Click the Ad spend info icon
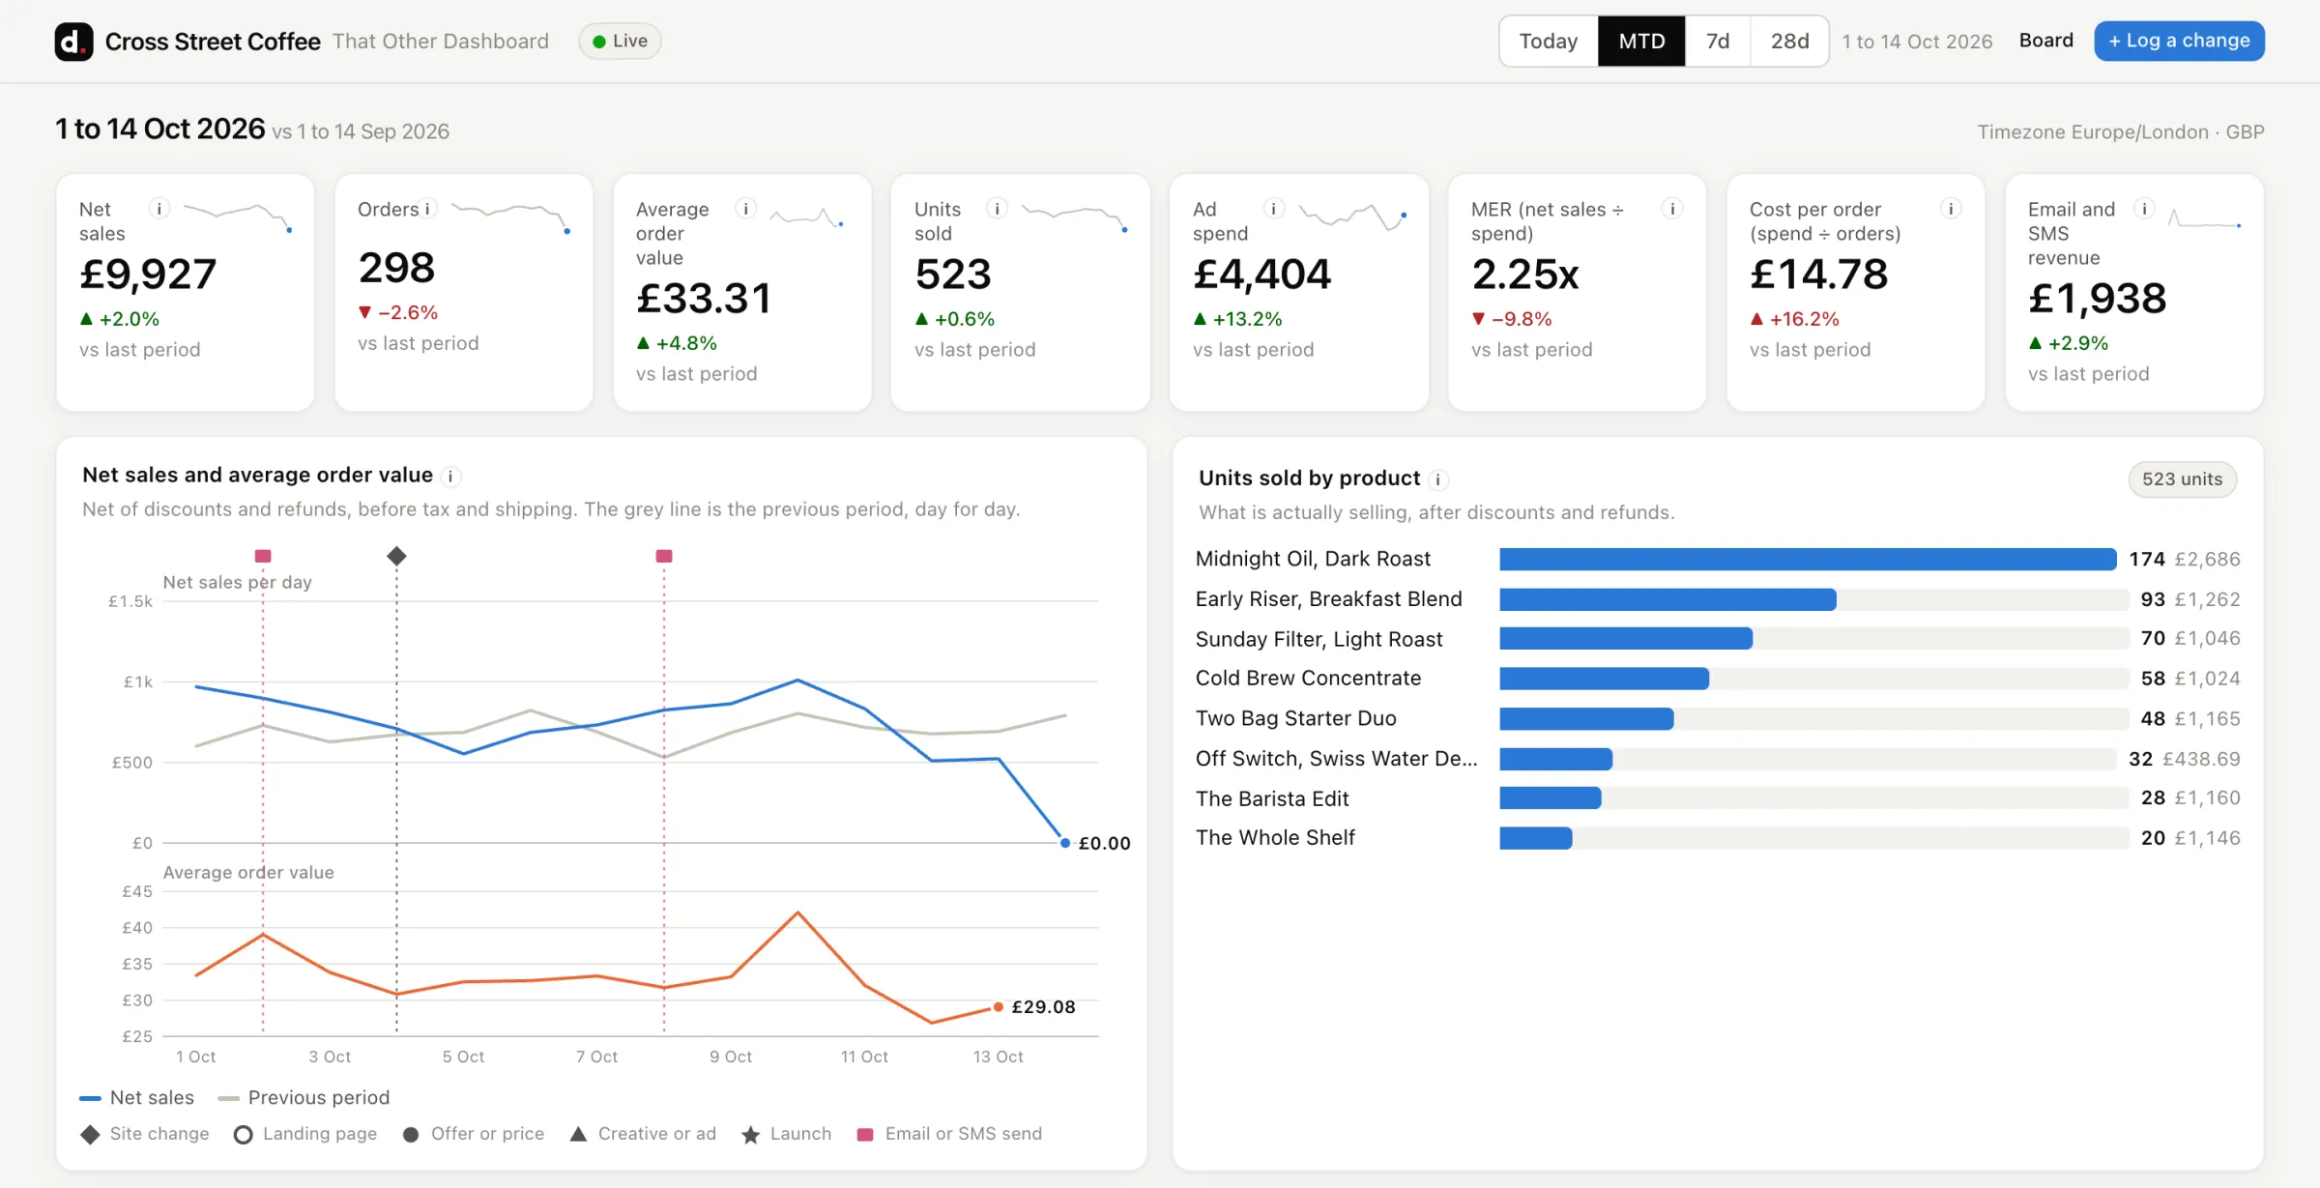This screenshot has height=1188, width=2320. pyautogui.click(x=1274, y=209)
